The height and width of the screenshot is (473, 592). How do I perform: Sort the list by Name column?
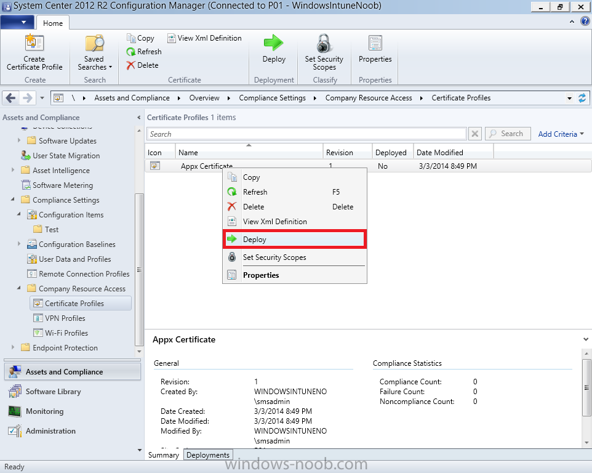point(249,152)
